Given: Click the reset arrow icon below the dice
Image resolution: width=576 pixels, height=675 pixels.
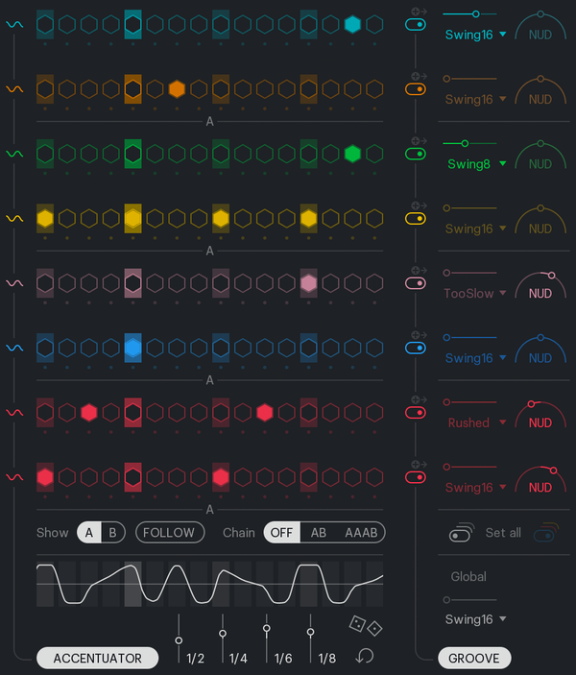Looking at the screenshot, I should 364,656.
